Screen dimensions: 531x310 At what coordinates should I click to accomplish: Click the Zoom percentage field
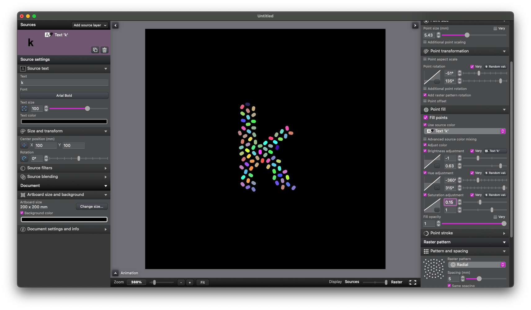(136, 282)
